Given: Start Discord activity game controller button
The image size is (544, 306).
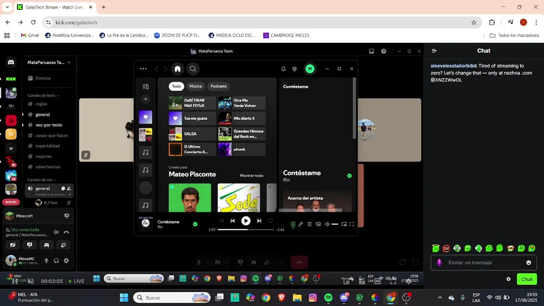Looking at the screenshot, I should pyautogui.click(x=47, y=245).
